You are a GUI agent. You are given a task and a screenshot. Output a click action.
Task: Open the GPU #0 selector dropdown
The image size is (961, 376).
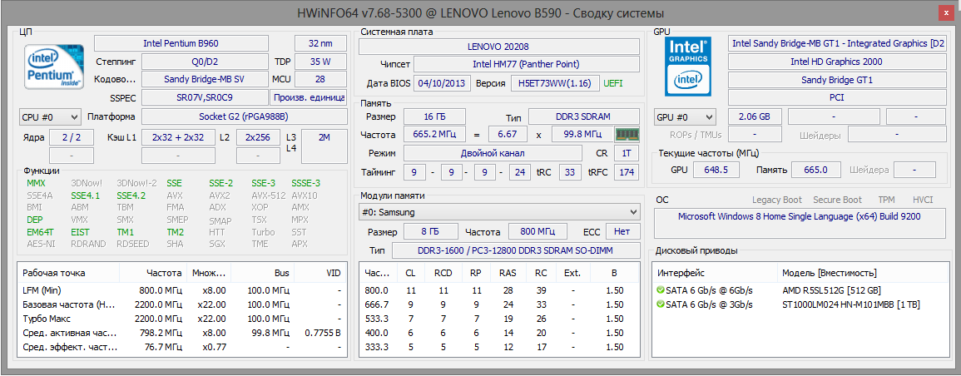click(685, 116)
